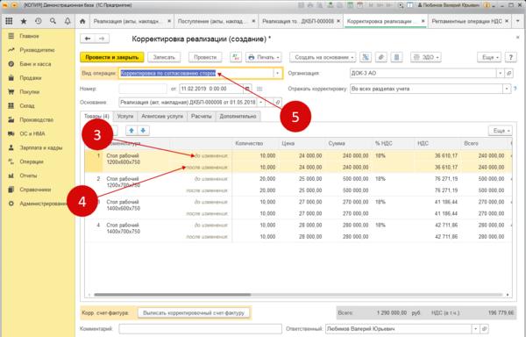Focus the Комментарий input field
Image resolution: width=526 pixels, height=337 pixels.
[x=200, y=329]
